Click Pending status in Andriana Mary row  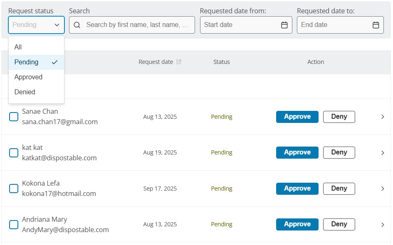click(222, 224)
